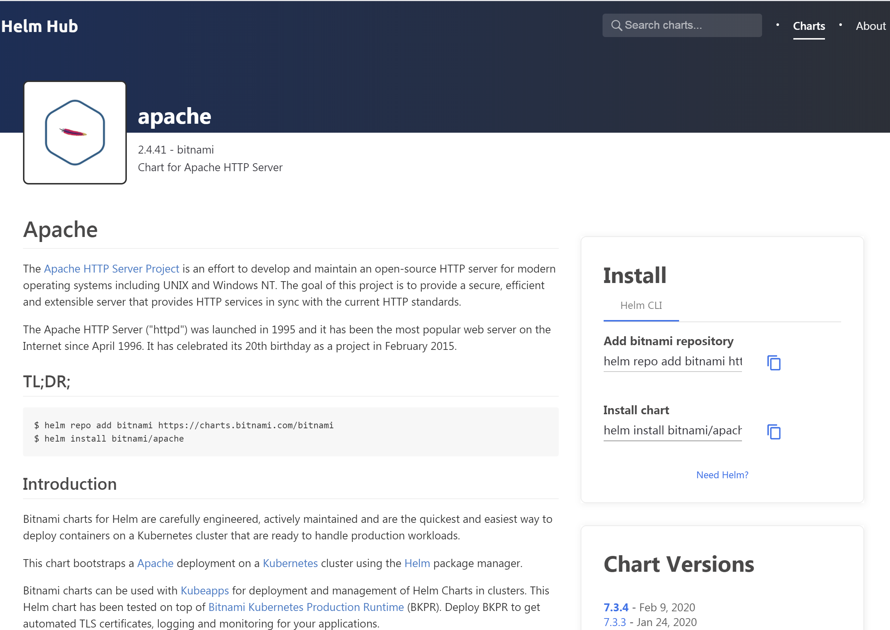Screen dimensions: 890x630
Task: Open the Kubeapps link
Action: coord(205,590)
